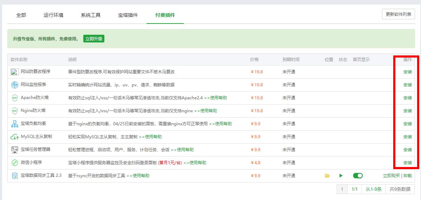Click the 首页显示 column header
The height and width of the screenshot is (200, 421).
click(x=361, y=60)
